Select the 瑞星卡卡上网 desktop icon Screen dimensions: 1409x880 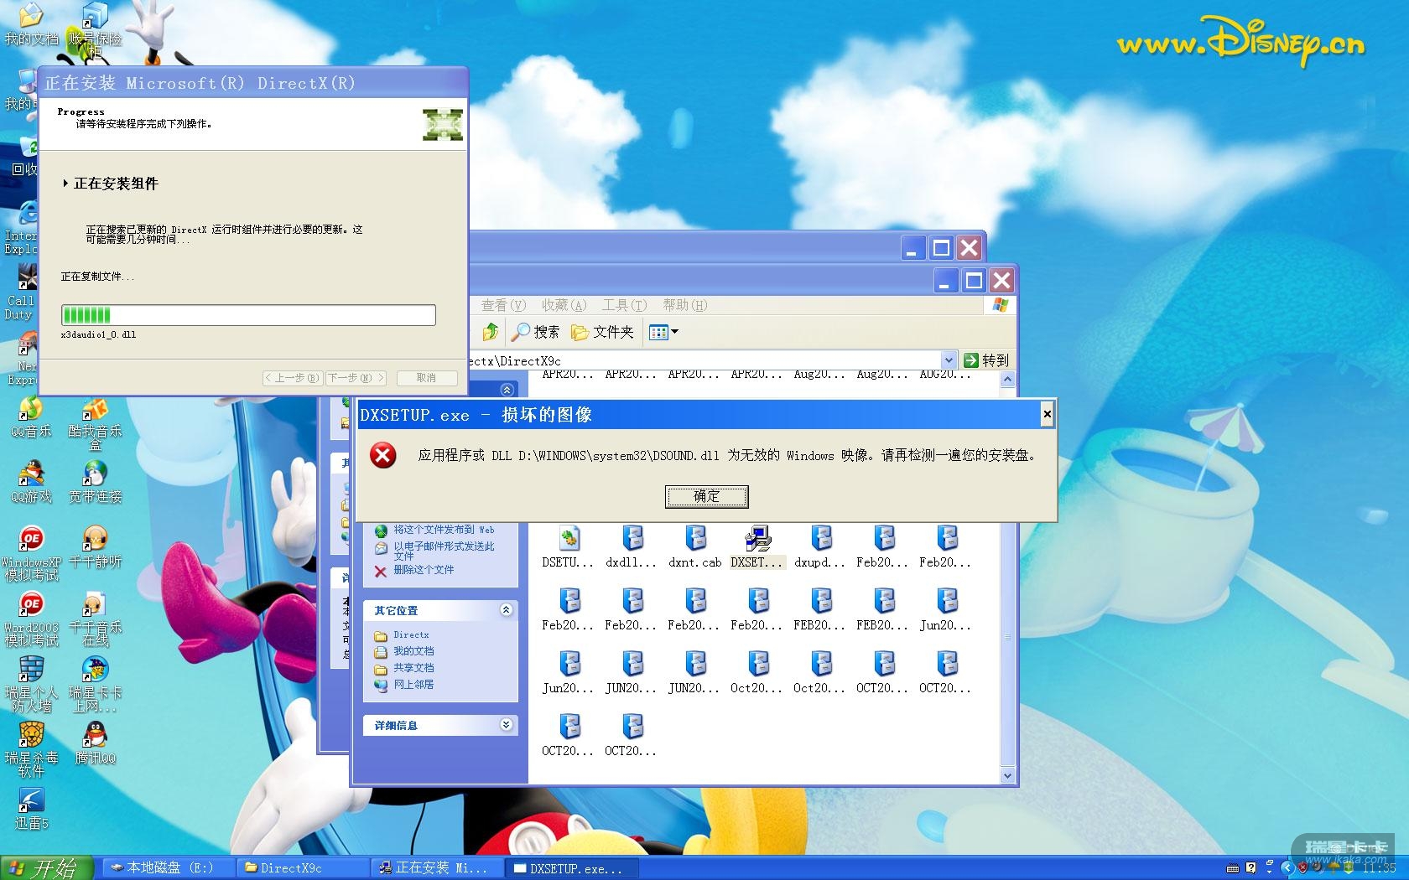95,685
